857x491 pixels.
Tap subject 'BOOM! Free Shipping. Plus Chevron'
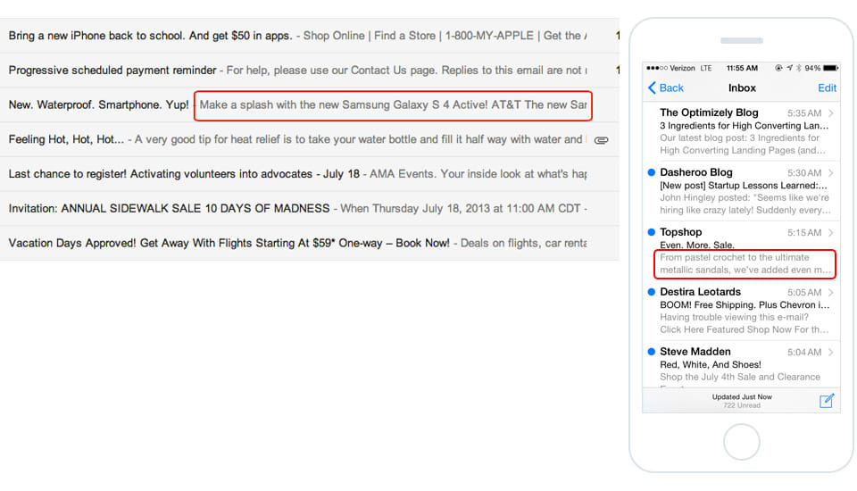(745, 304)
